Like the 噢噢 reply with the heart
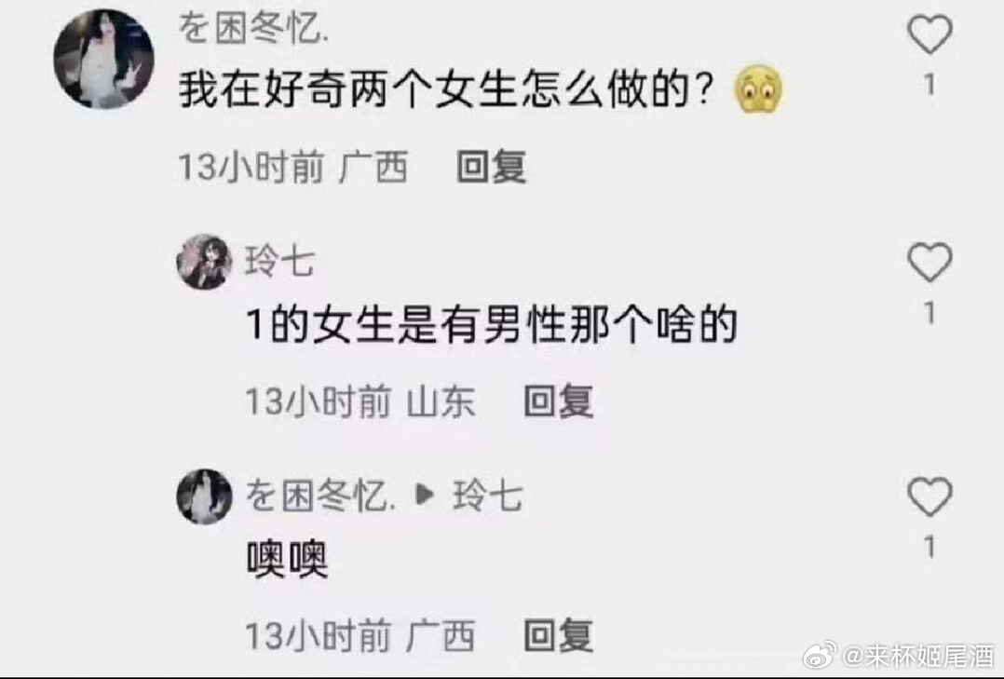Screen dimensions: 1004x679 click(930, 496)
